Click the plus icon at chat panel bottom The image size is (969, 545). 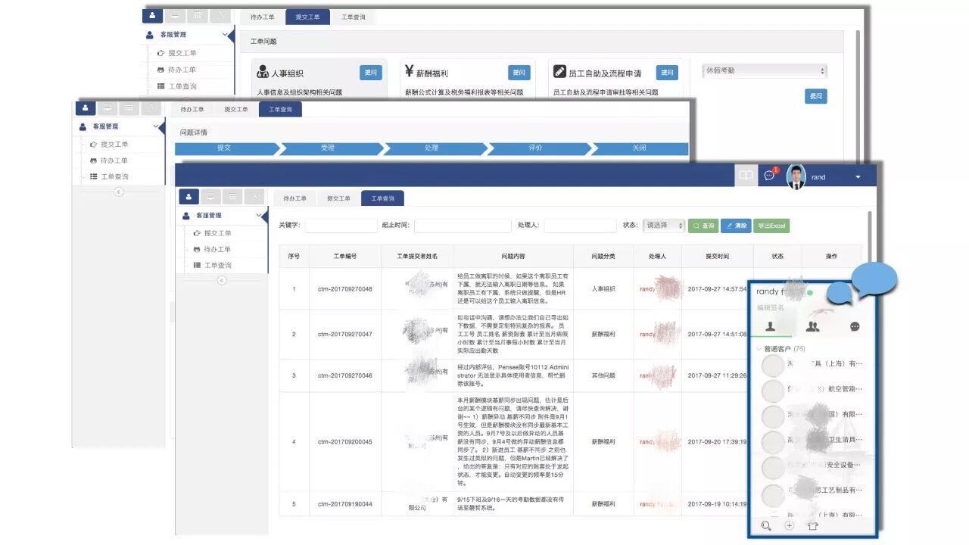click(x=790, y=526)
